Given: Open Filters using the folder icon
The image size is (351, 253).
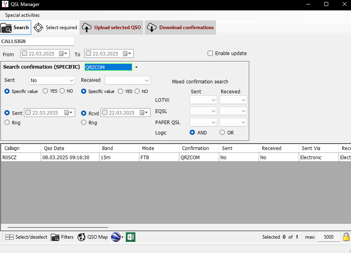Looking at the screenshot, I should 55,237.
